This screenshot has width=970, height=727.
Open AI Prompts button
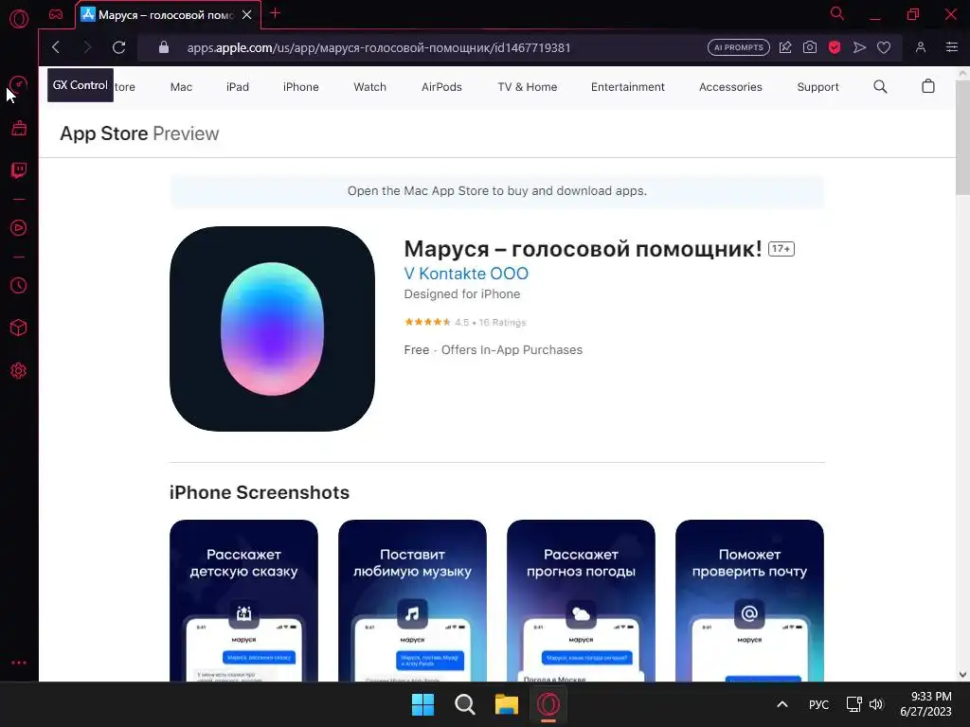739,47
